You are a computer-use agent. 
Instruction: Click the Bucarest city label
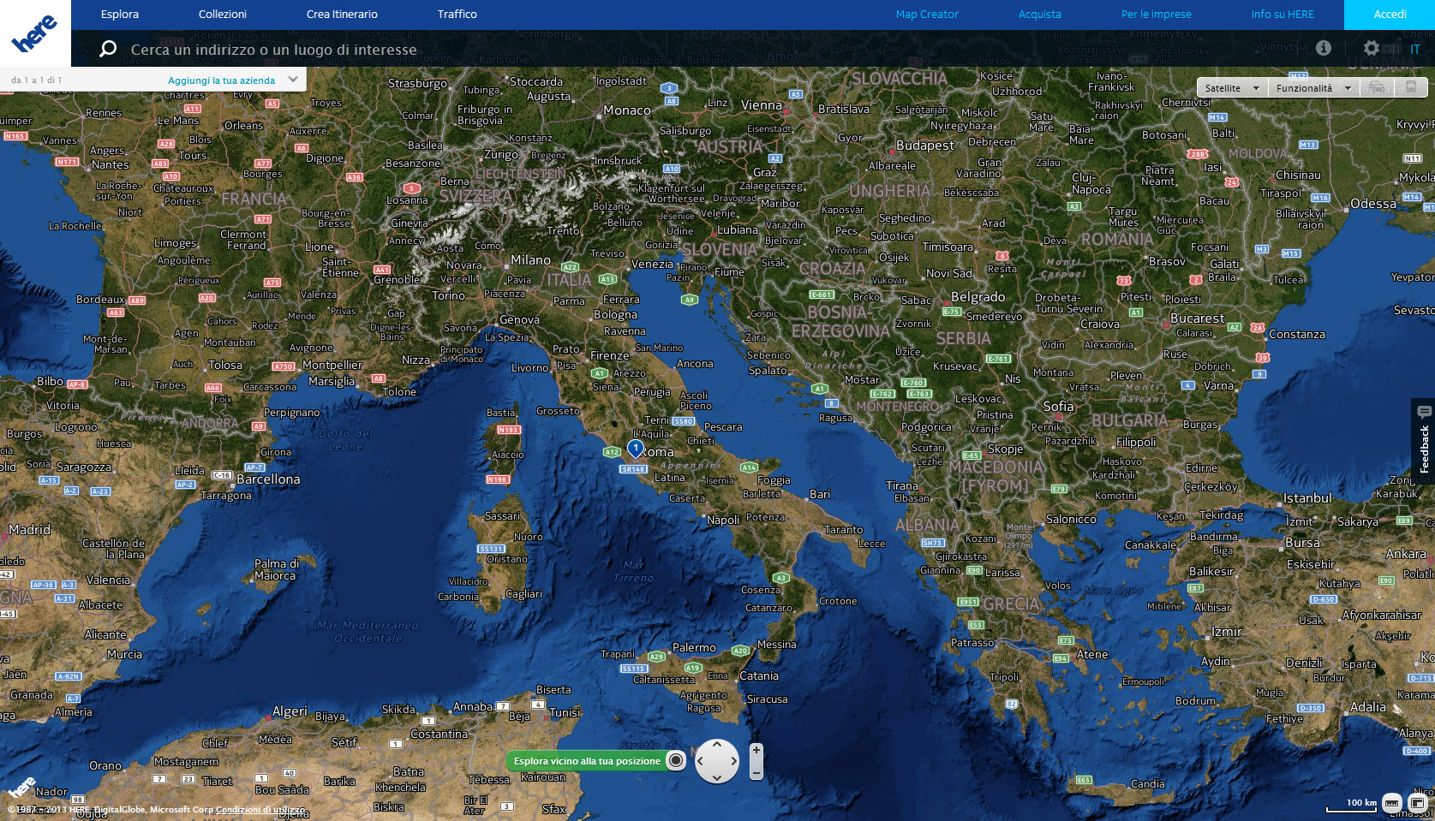pos(1198,318)
